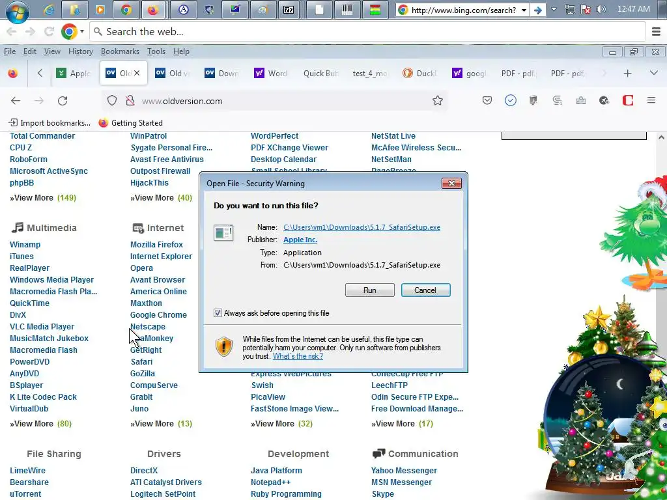Toggle Always ask before opening this file
This screenshot has width=667, height=500.
[218, 313]
